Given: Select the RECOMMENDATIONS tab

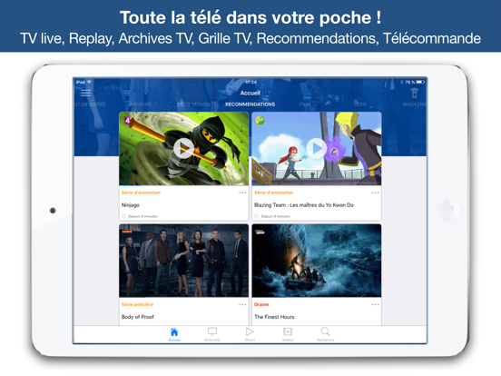Looking at the screenshot, I should (250, 104).
